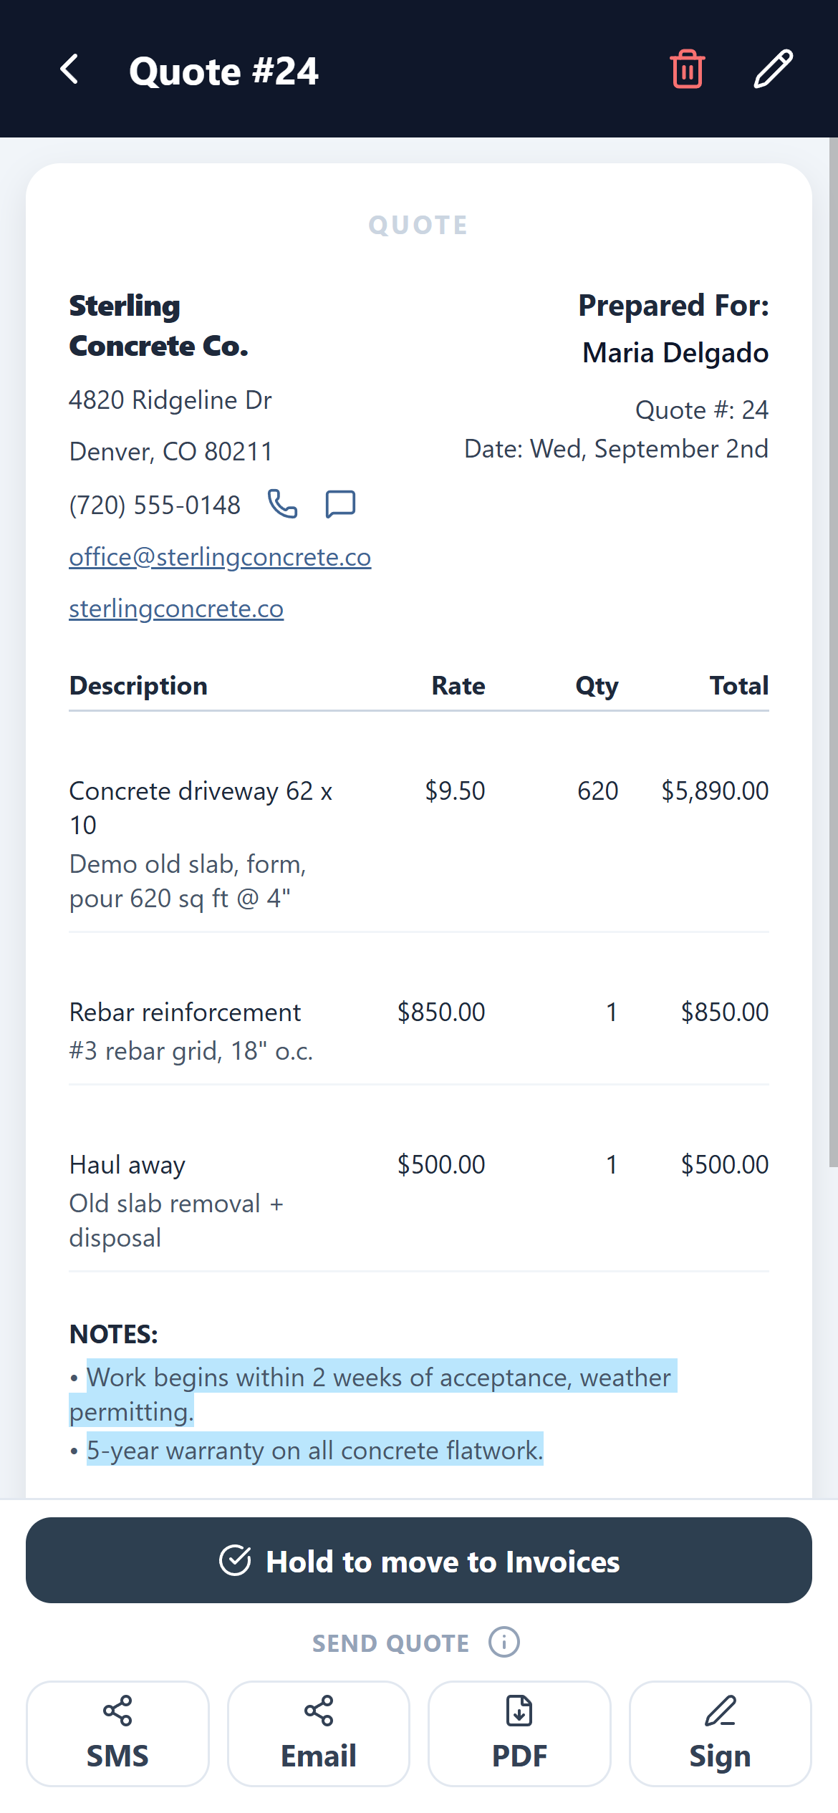This screenshot has height=1813, width=838.
Task: Click the Denver, CO 80211 line
Action: coord(170,452)
